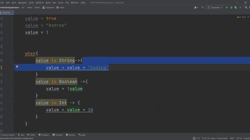Open the Window menu

click(x=75, y=3)
